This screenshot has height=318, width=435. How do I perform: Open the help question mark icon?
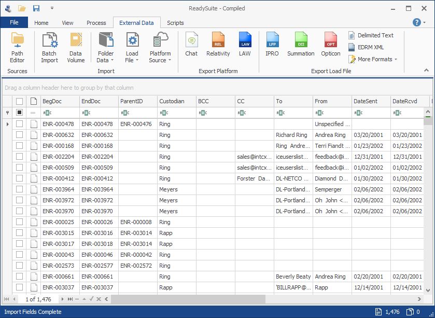[417, 22]
